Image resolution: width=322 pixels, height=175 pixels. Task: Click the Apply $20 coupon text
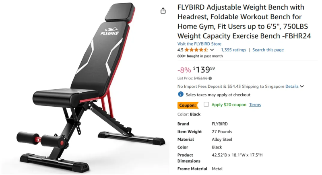click(x=229, y=105)
